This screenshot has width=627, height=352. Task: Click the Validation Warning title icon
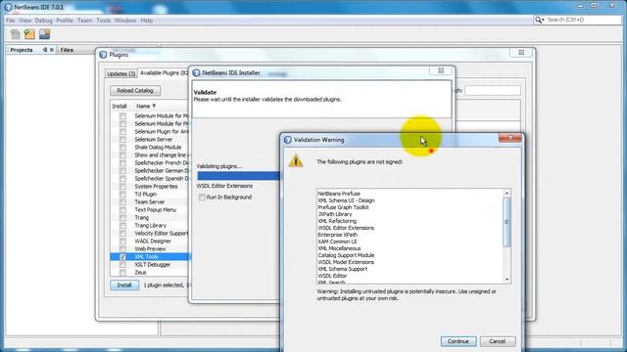coord(287,140)
